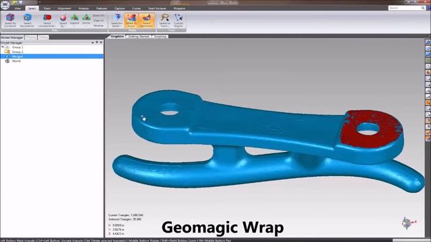Select the World item in Model Manager
The image size is (431, 242).
[x=16, y=61]
